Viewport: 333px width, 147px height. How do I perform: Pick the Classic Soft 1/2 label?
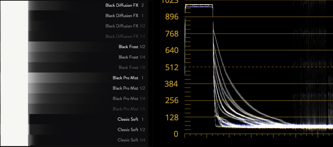[x=132, y=130]
